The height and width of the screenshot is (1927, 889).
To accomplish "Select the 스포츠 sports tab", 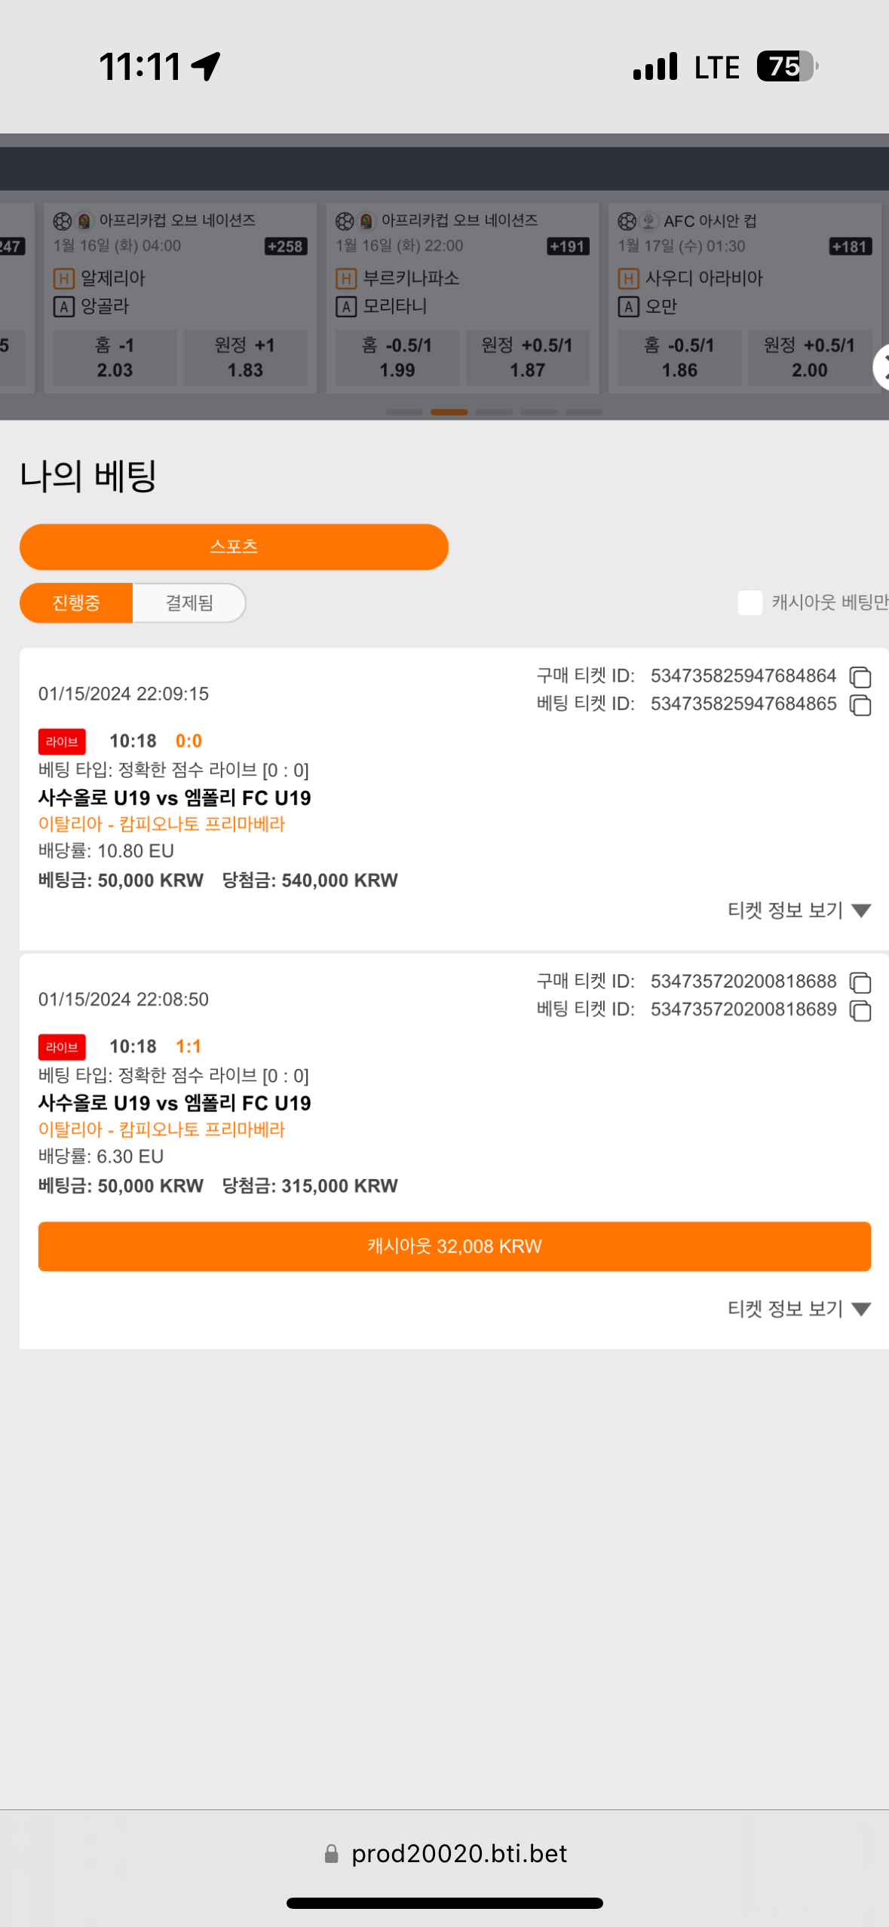I will (234, 547).
